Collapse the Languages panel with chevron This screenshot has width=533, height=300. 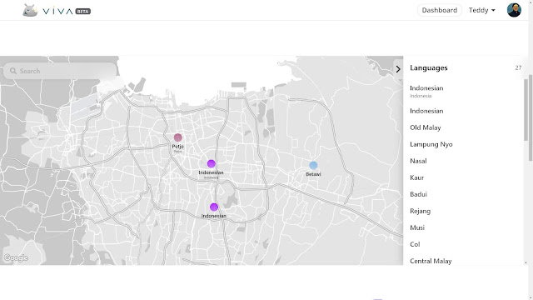[x=398, y=69]
